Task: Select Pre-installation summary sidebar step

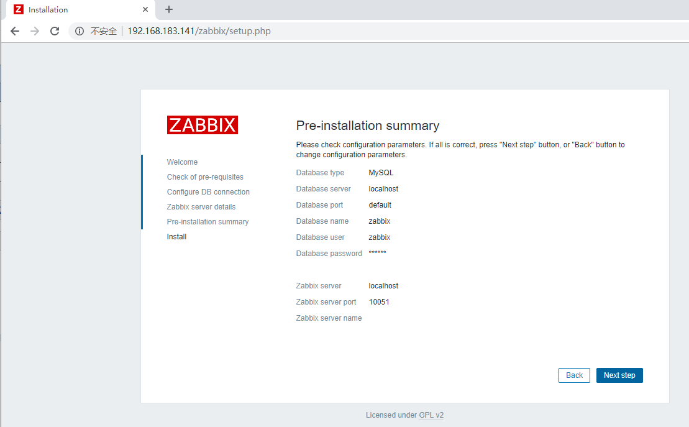Action: click(x=208, y=222)
